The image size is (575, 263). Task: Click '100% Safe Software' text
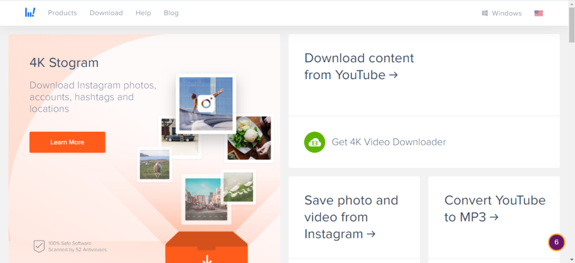click(x=70, y=243)
